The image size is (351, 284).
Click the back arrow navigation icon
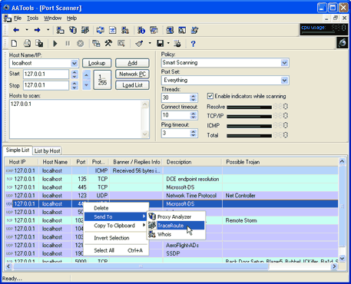(16, 30)
